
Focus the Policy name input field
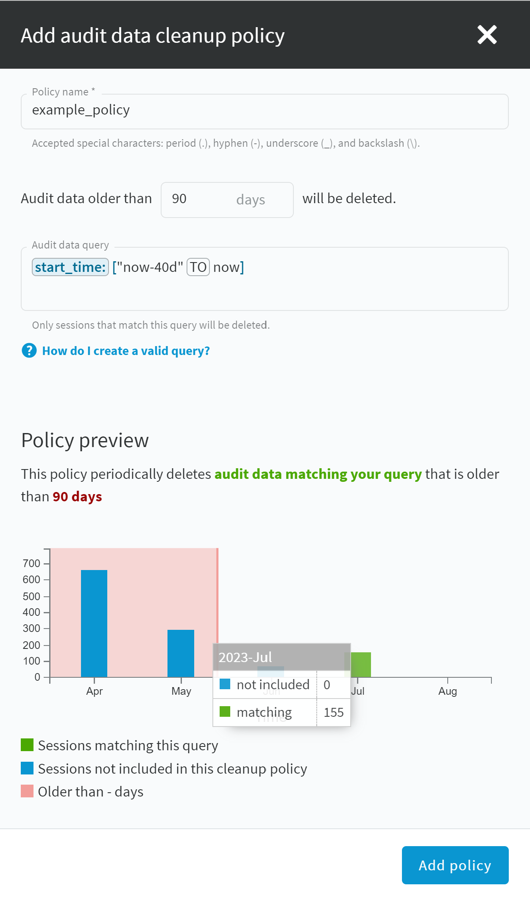[265, 112]
